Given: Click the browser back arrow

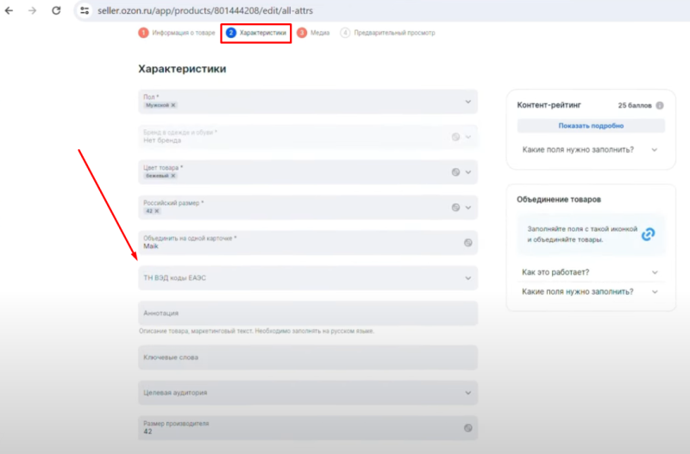Looking at the screenshot, I should (x=10, y=10).
